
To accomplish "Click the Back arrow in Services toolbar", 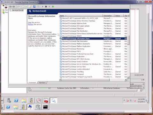I will click(11, 7).
